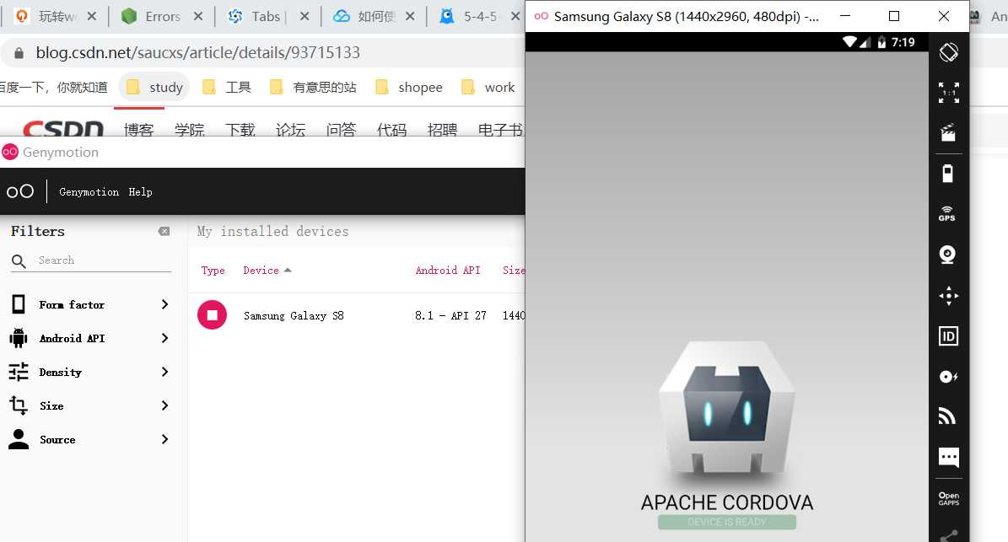Open the camera webcam widget
The height and width of the screenshot is (542, 1008).
click(947, 255)
